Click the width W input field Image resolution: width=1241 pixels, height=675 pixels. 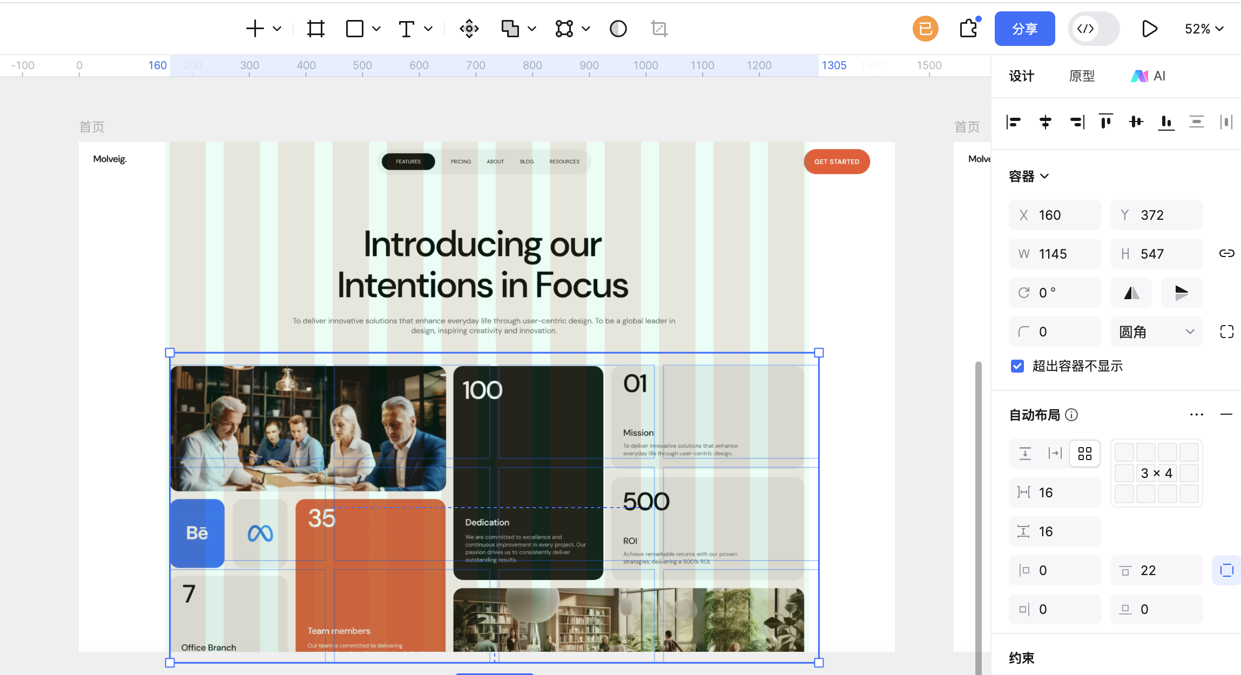pyautogui.click(x=1055, y=254)
